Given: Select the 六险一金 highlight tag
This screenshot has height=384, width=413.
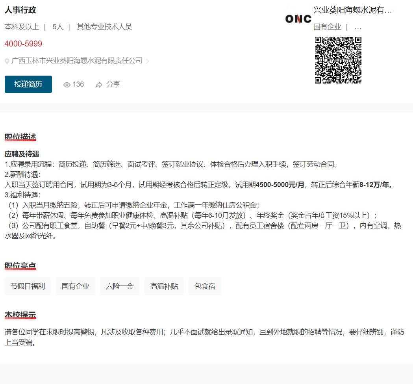Looking at the screenshot, I should [120, 286].
